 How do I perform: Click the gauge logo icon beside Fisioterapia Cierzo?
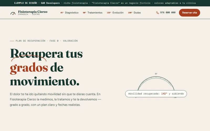click(13, 13)
